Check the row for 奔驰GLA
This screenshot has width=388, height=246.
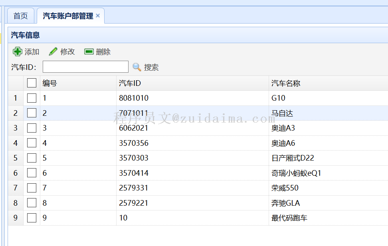pyautogui.click(x=32, y=203)
